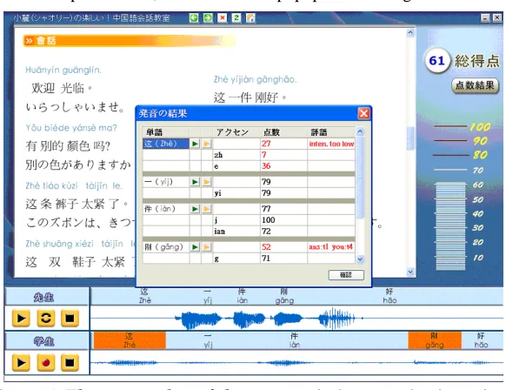This screenshot has height=390, width=506.
Task: Click the red X toolbar icon
Action: [x=222, y=17]
